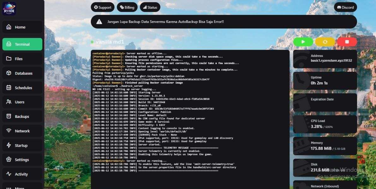The height and width of the screenshot is (189, 376).
Task: Click 'Server marked as offline...' line
Action: [129, 53]
